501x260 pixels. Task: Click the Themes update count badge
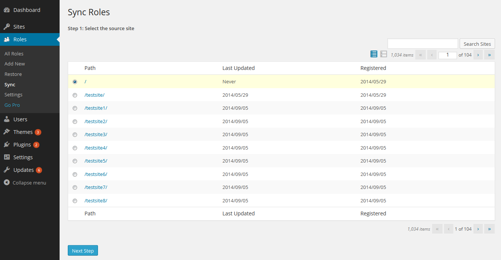click(38, 132)
